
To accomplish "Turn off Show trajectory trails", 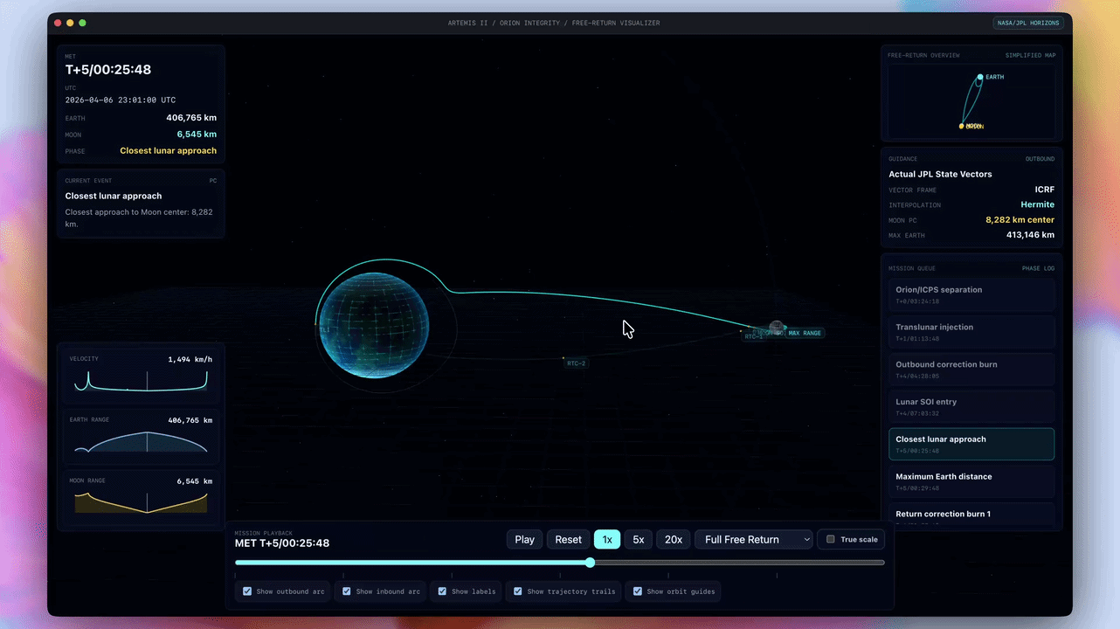I will (x=518, y=591).
